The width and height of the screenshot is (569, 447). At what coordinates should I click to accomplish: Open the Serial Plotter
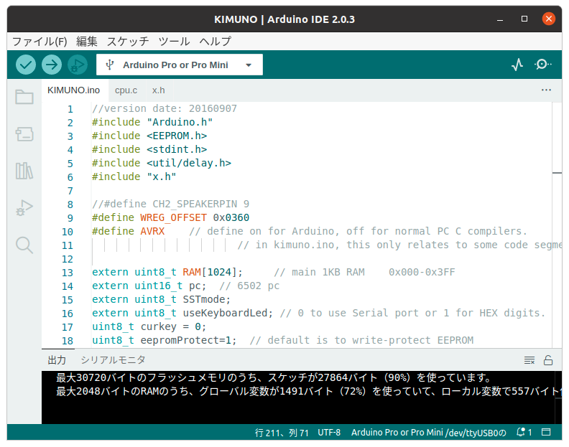coord(517,65)
